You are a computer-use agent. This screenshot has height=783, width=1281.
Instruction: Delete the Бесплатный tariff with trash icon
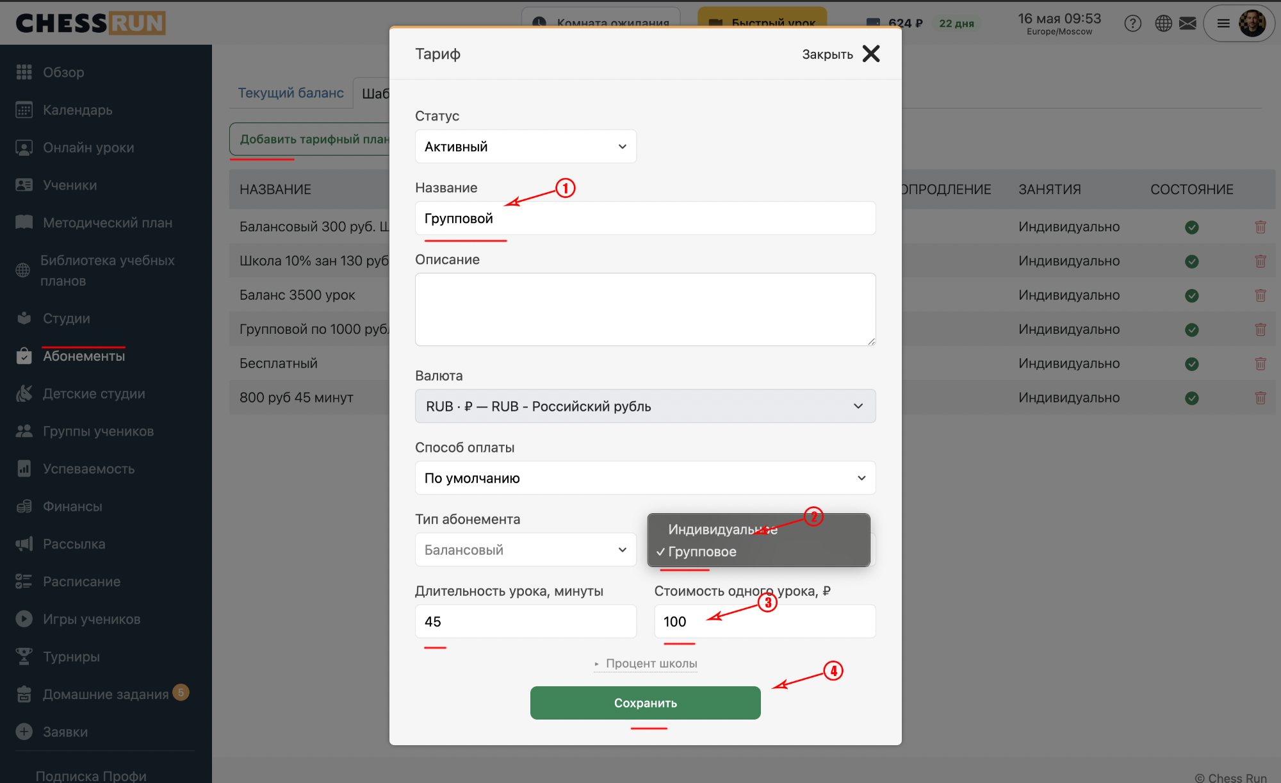(x=1260, y=363)
